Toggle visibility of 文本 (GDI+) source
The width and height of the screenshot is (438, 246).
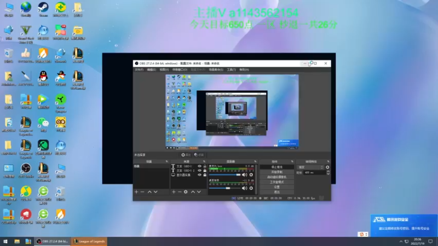click(x=199, y=166)
